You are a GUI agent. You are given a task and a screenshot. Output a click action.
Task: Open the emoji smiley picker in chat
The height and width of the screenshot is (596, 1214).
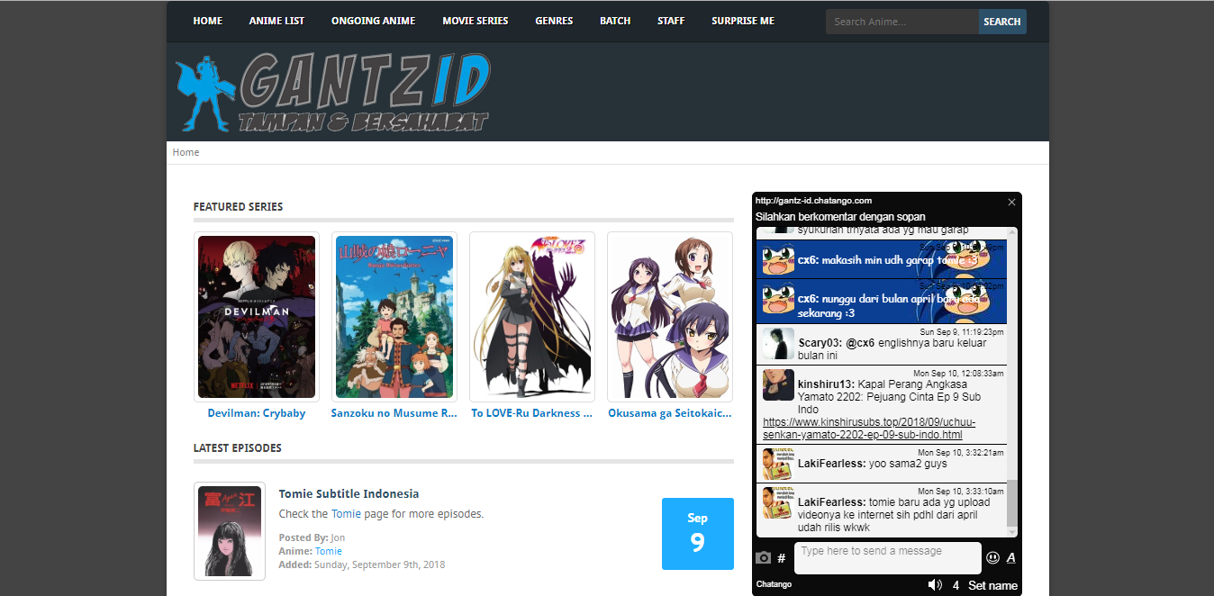(992, 557)
